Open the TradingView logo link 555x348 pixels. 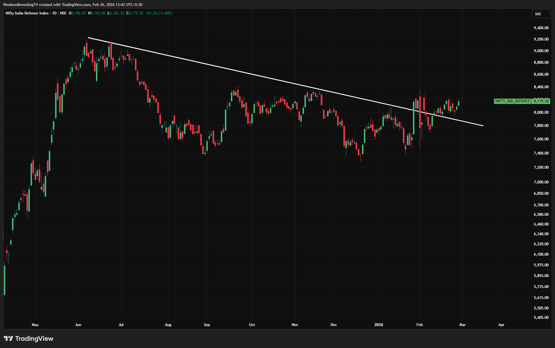coord(29,338)
